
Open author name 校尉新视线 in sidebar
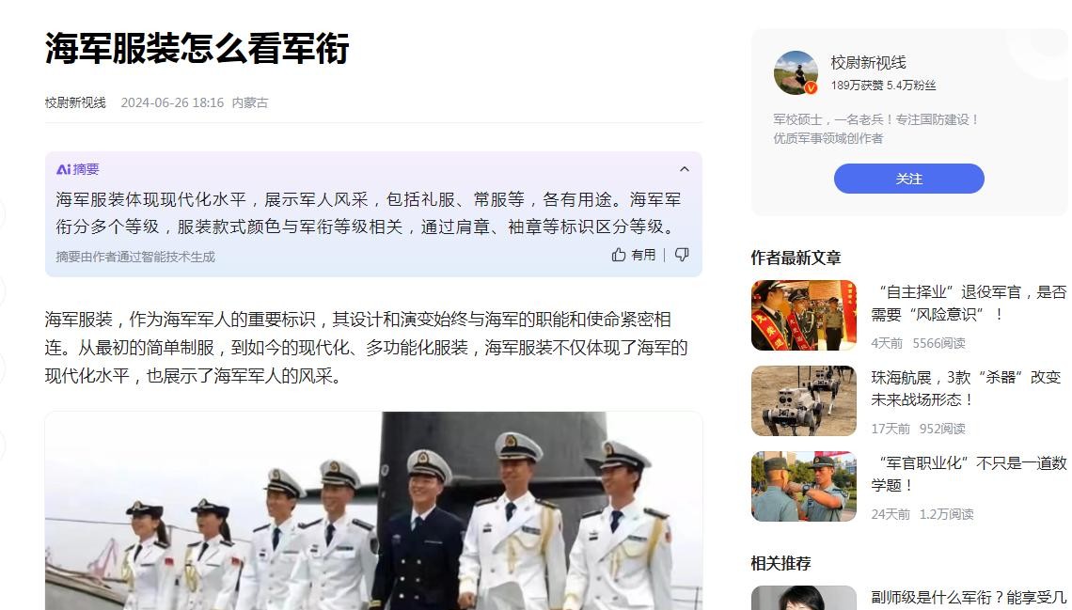click(x=868, y=63)
